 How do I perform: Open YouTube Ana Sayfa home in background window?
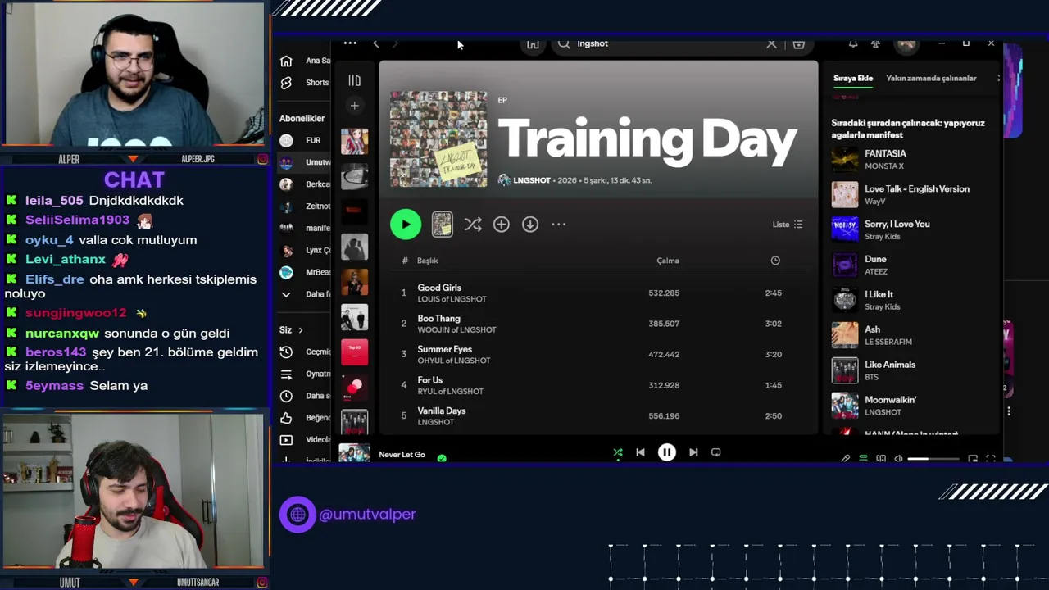tap(305, 61)
